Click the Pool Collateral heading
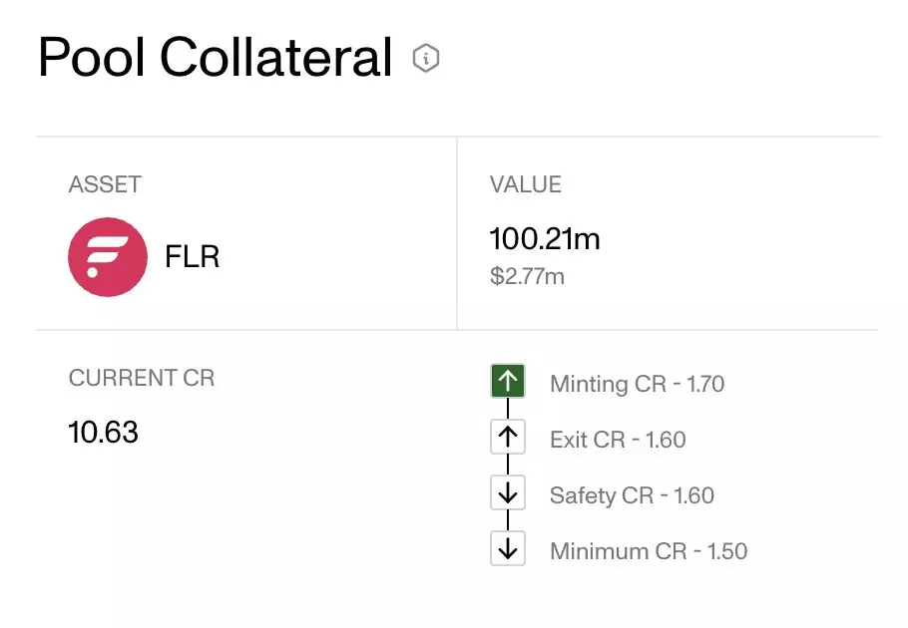This screenshot has width=908, height=628. click(x=215, y=58)
